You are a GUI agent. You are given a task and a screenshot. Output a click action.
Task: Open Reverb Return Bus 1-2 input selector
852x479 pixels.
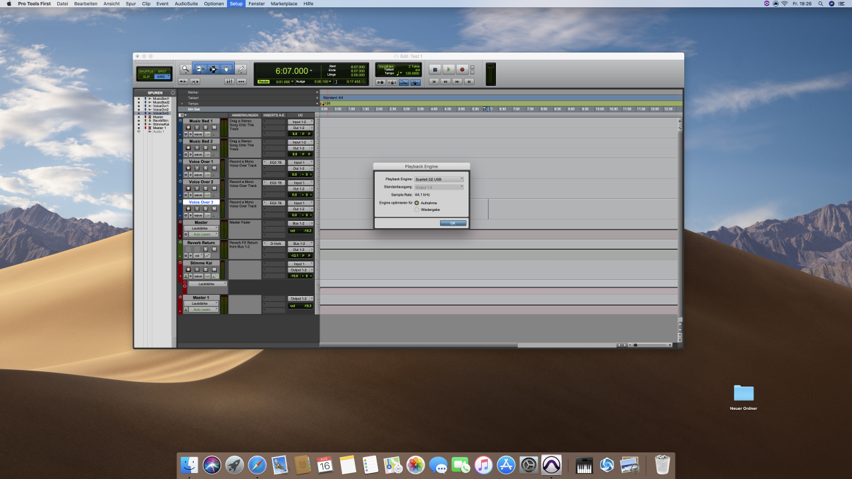pyautogui.click(x=300, y=243)
